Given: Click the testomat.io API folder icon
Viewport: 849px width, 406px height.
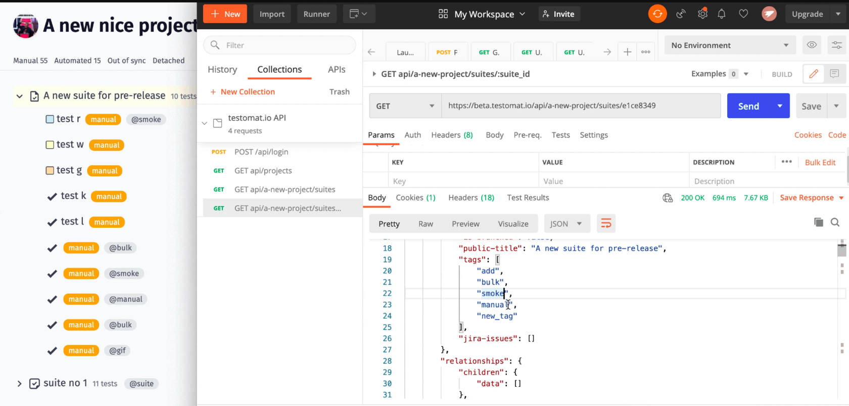Looking at the screenshot, I should 218,123.
